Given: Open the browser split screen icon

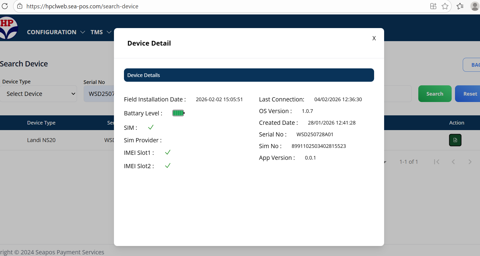Looking at the screenshot, I should [x=433, y=6].
